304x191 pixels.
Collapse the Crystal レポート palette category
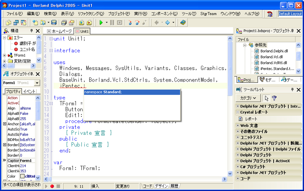point(238,112)
